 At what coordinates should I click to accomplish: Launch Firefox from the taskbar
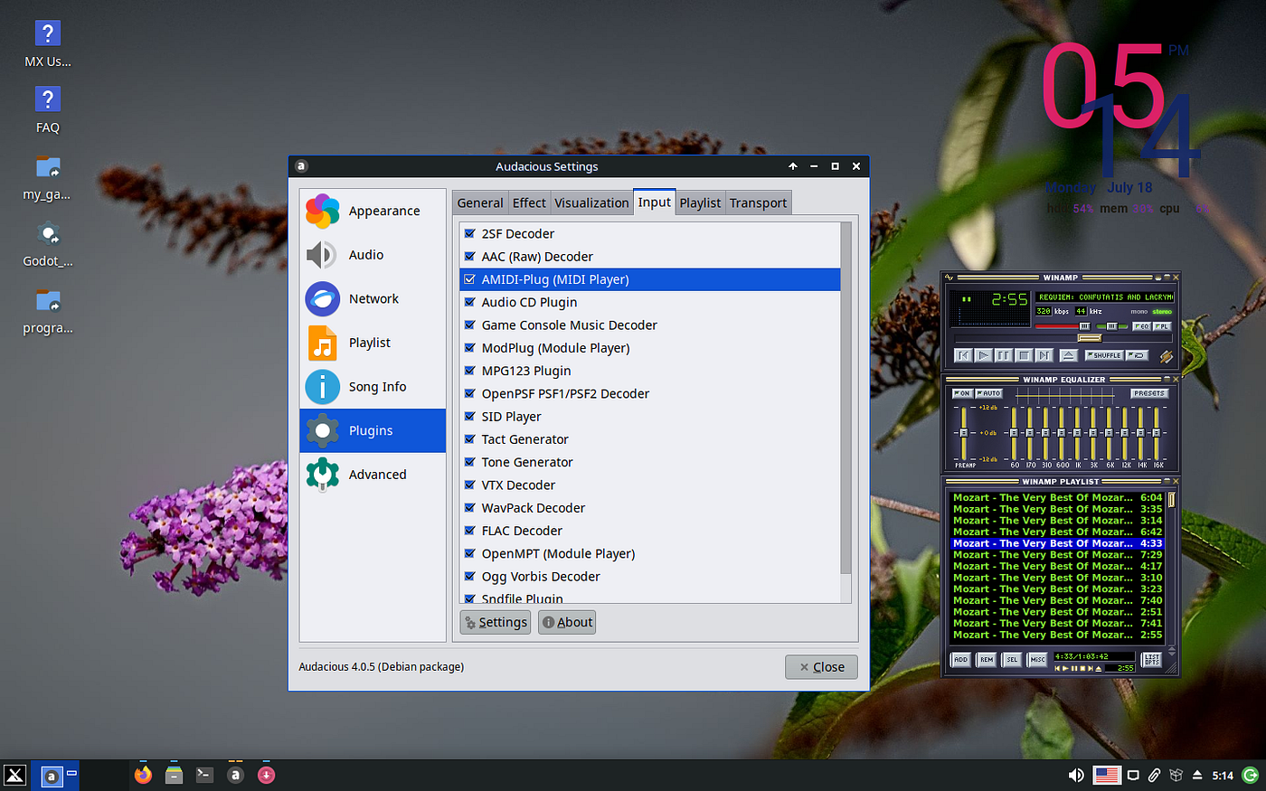[x=143, y=775]
